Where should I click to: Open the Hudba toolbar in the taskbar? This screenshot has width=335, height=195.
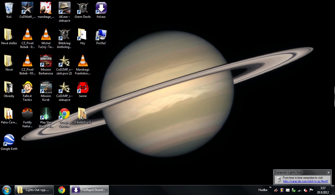(263, 190)
